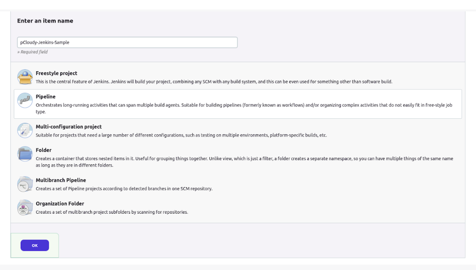476x270 pixels.
Task: Choose the Organization Folder title
Action: coord(60,204)
